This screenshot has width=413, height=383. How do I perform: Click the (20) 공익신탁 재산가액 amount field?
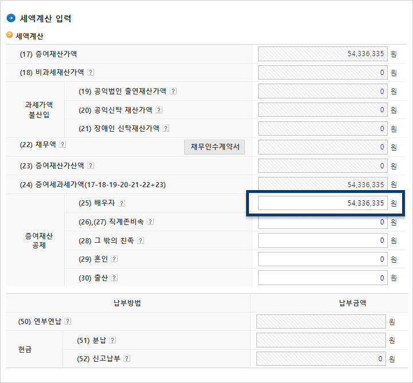tap(322, 110)
